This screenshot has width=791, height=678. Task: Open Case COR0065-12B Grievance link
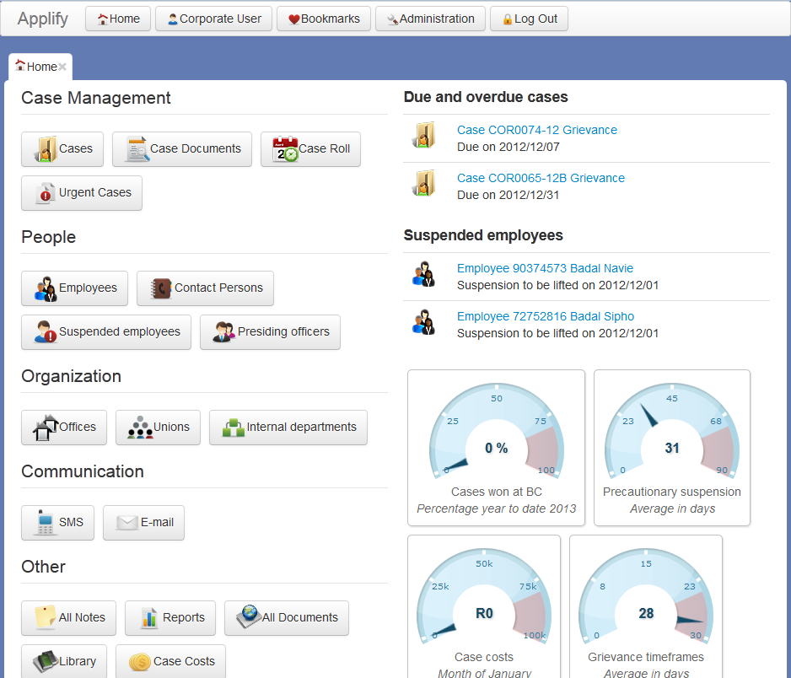(x=541, y=178)
